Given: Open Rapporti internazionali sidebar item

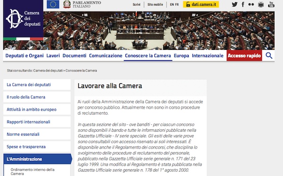Looking at the screenshot, I should tap(37, 122).
